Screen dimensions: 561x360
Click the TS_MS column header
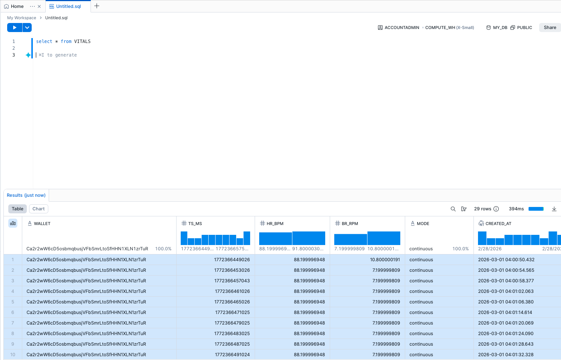(195, 224)
